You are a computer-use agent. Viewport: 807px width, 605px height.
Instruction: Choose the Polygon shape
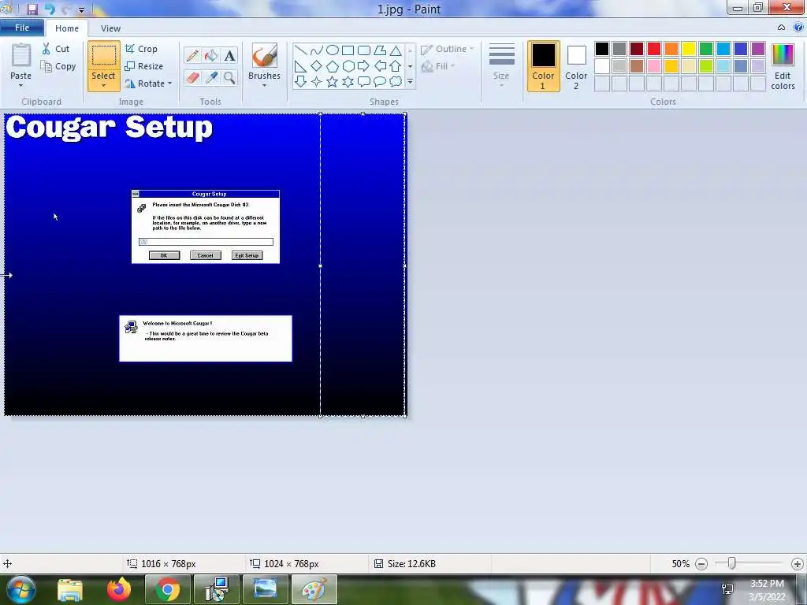point(380,50)
